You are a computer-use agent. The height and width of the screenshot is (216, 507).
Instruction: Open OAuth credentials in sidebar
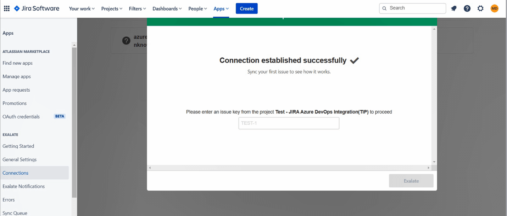pyautogui.click(x=21, y=117)
